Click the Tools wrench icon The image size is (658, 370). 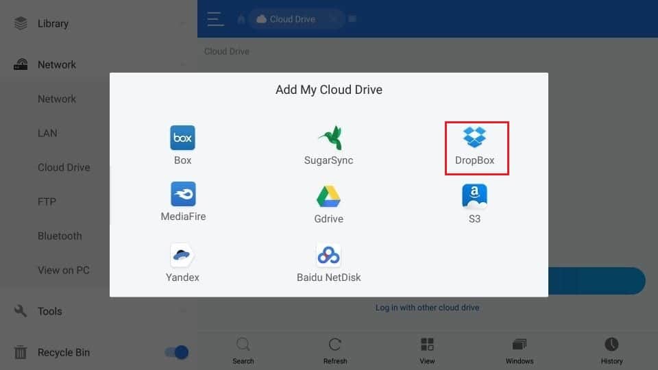pos(21,311)
